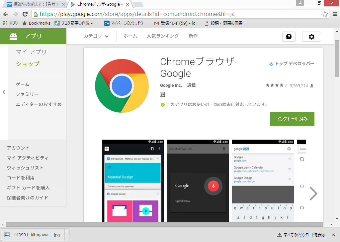The height and width of the screenshot is (242, 340).
Task: Open ブログ記事の作成 bookmark
Action: pos(76,23)
